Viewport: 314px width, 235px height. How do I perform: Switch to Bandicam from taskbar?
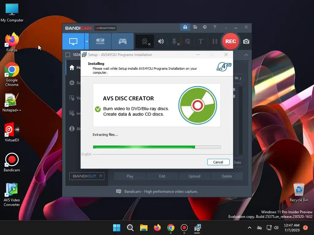[x=184, y=228]
